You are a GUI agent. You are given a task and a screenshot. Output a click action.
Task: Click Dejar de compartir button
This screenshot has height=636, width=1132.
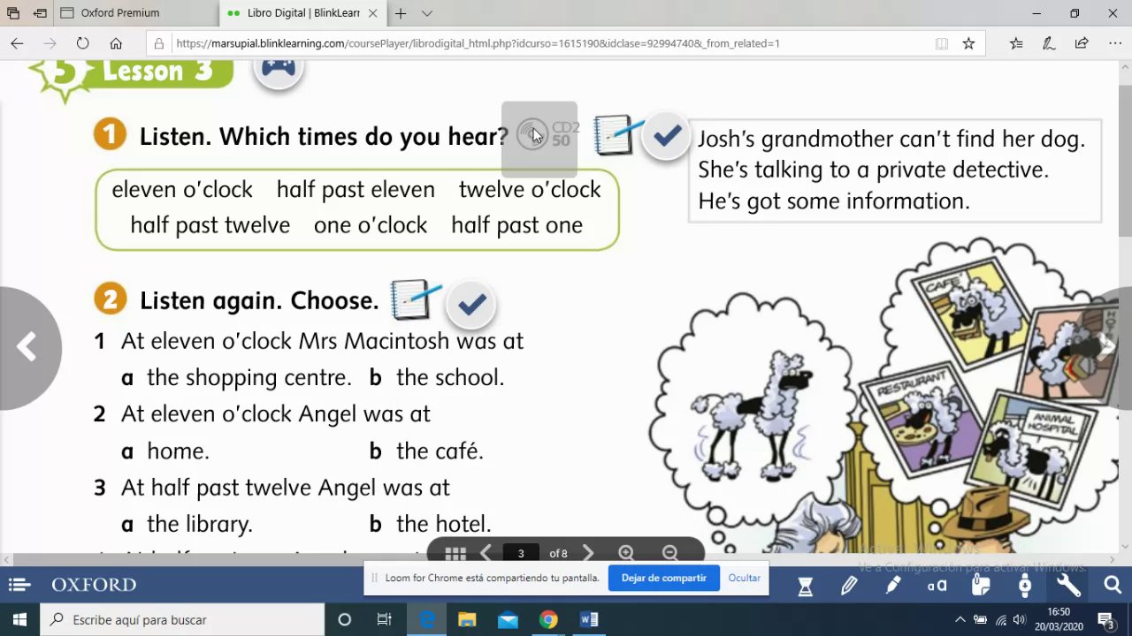point(664,578)
